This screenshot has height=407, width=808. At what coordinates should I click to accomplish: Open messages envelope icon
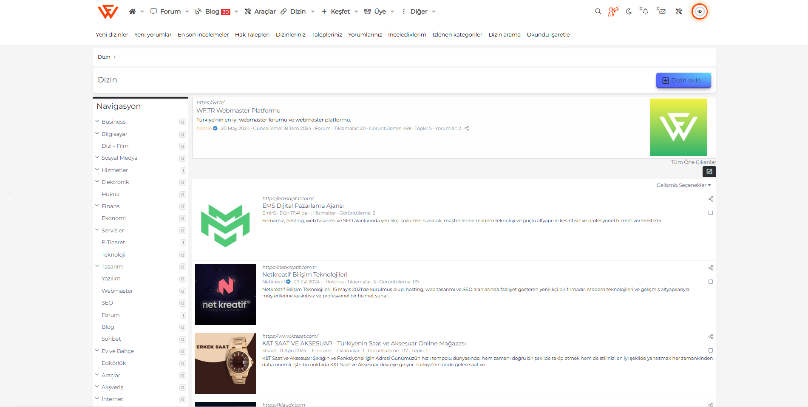pyautogui.click(x=662, y=11)
